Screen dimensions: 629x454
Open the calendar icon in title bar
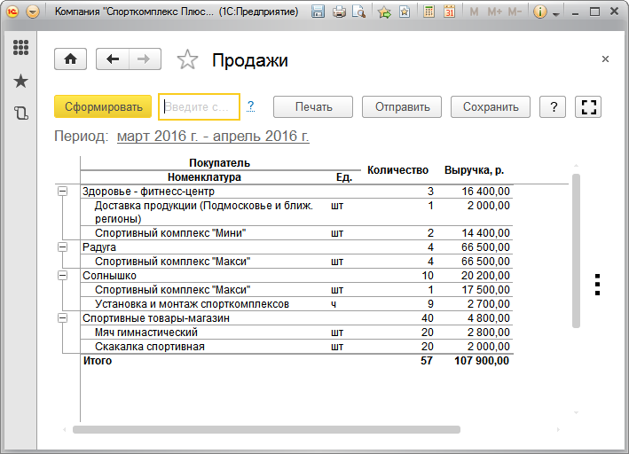449,12
